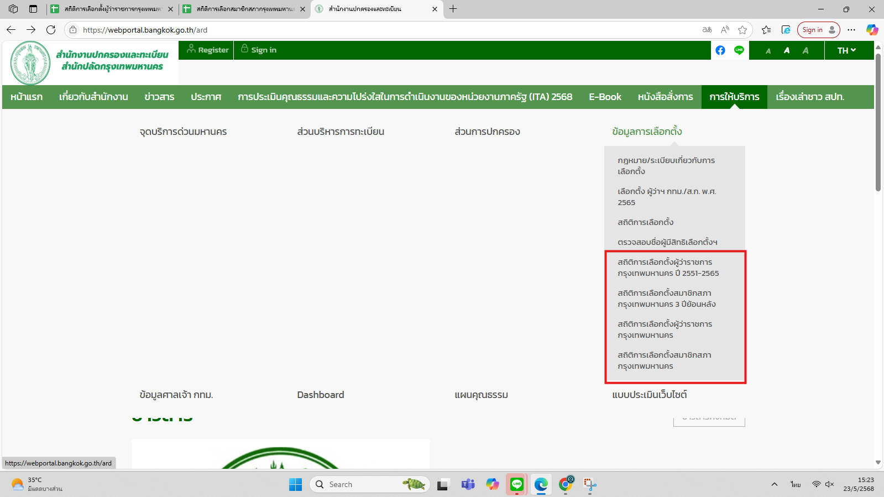Viewport: 884px width, 497px height.
Task: Select the largest font size A
Action: (x=805, y=50)
